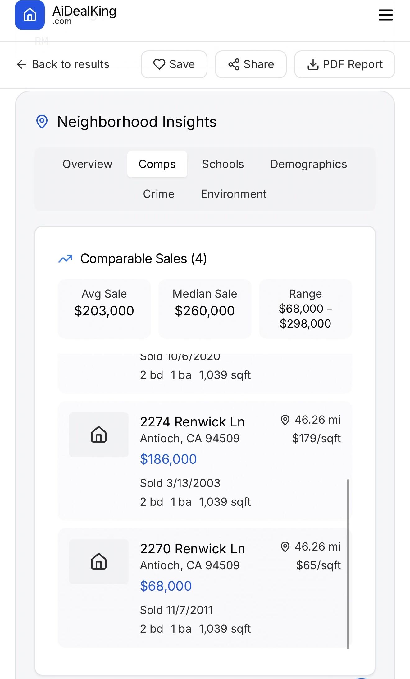This screenshot has width=410, height=679.
Task: Select the Crime tab
Action: [158, 194]
